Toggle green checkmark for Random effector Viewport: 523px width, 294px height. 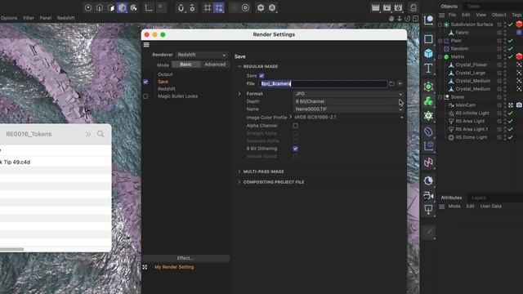point(510,49)
